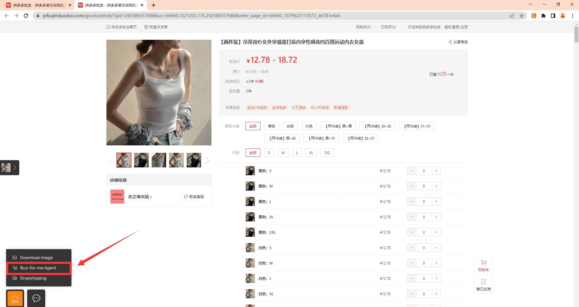This screenshot has height=307, width=579.
Task: Select 【两件装】白+灰 option
Action: tap(360, 138)
